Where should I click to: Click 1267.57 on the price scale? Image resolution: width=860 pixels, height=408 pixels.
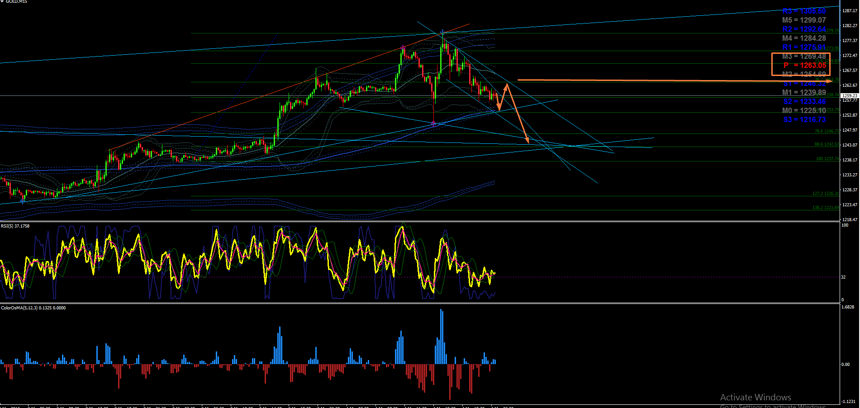pos(850,70)
